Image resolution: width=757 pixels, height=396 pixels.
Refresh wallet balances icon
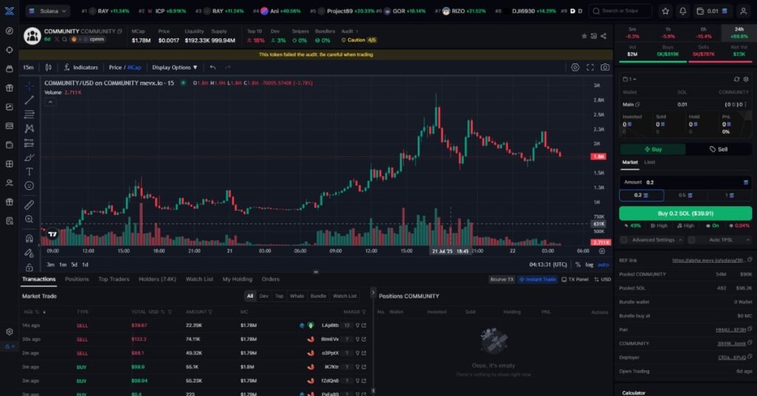[736, 79]
